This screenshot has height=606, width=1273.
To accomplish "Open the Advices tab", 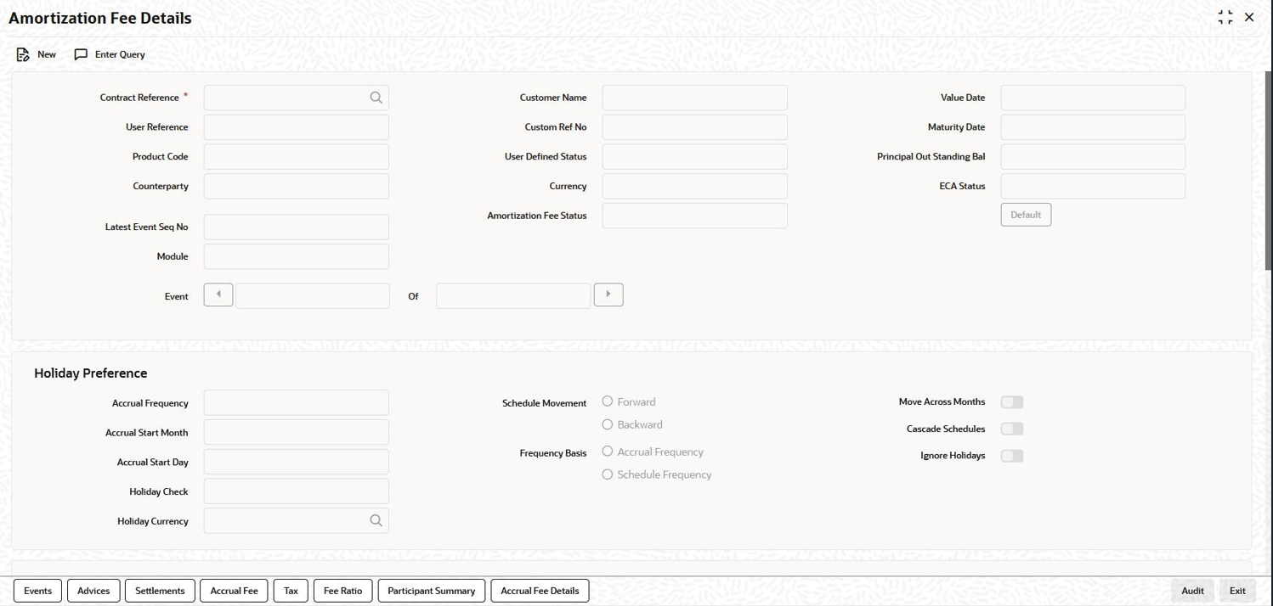I will click(x=93, y=591).
